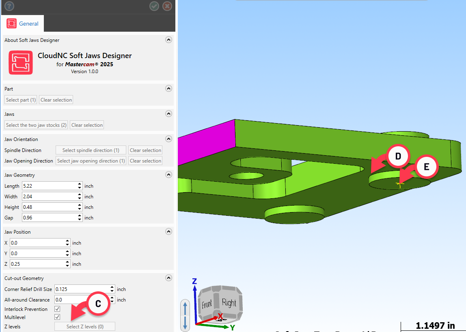Focus the Jaw Position Y field
The image size is (466, 332).
click(37, 254)
